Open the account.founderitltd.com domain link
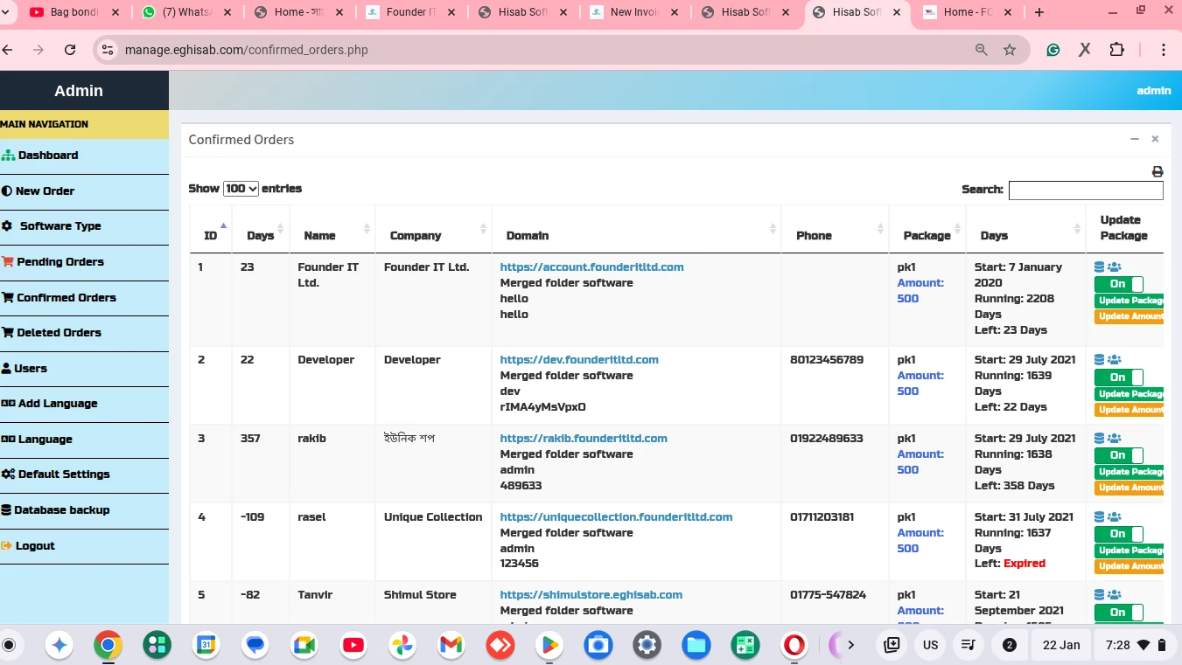This screenshot has height=665, width=1182. (x=591, y=267)
